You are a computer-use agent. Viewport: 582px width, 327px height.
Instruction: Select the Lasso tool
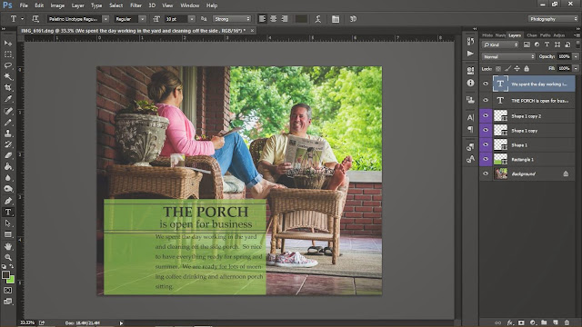8,65
